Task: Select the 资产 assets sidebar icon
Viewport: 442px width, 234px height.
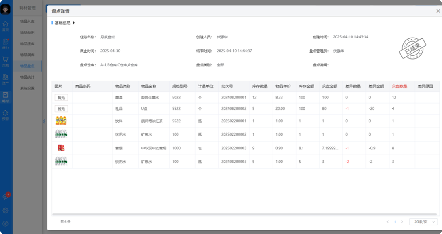Action: click(6, 79)
